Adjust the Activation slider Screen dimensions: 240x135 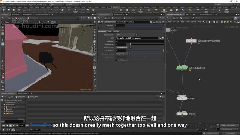coord(145,25)
